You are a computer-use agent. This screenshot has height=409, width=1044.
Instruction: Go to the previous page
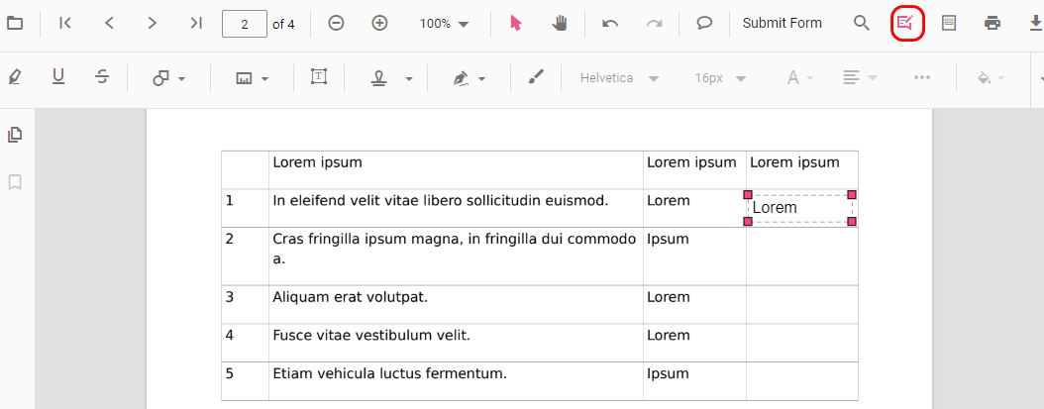109,24
